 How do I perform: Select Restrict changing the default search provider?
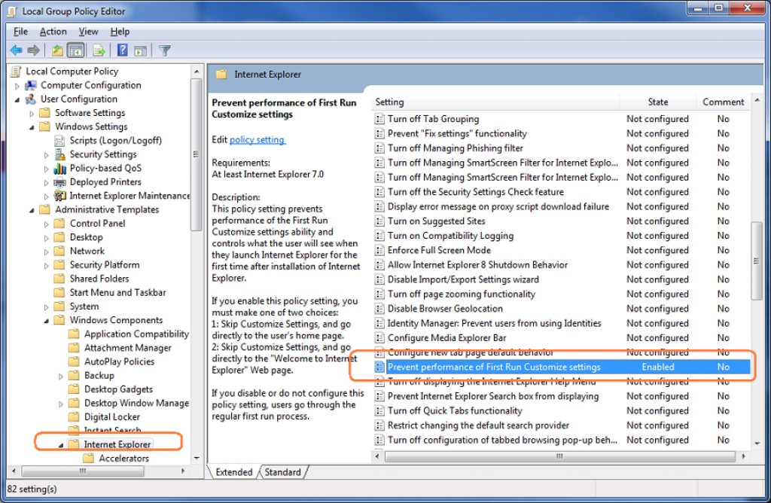(x=478, y=425)
